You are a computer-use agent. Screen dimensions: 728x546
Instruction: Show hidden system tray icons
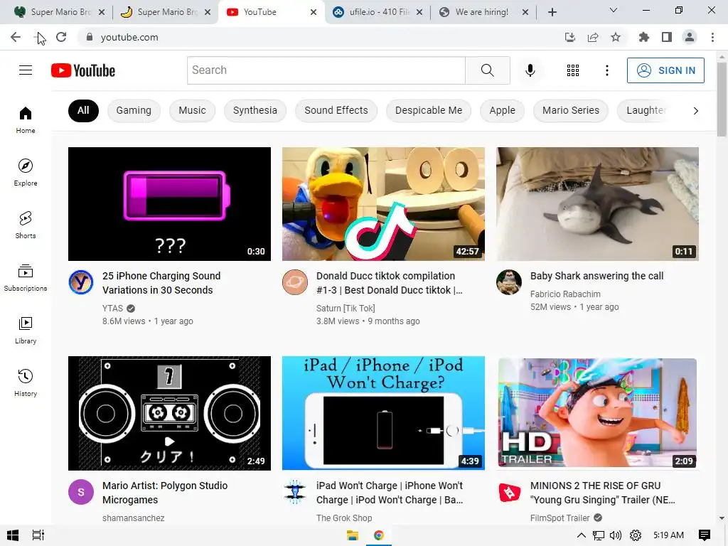pyautogui.click(x=581, y=535)
